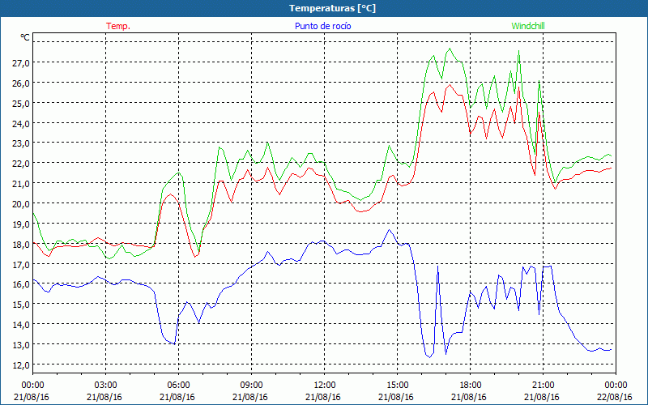
Task: Click the 25,0 y-axis value
Action: [x=20, y=104]
